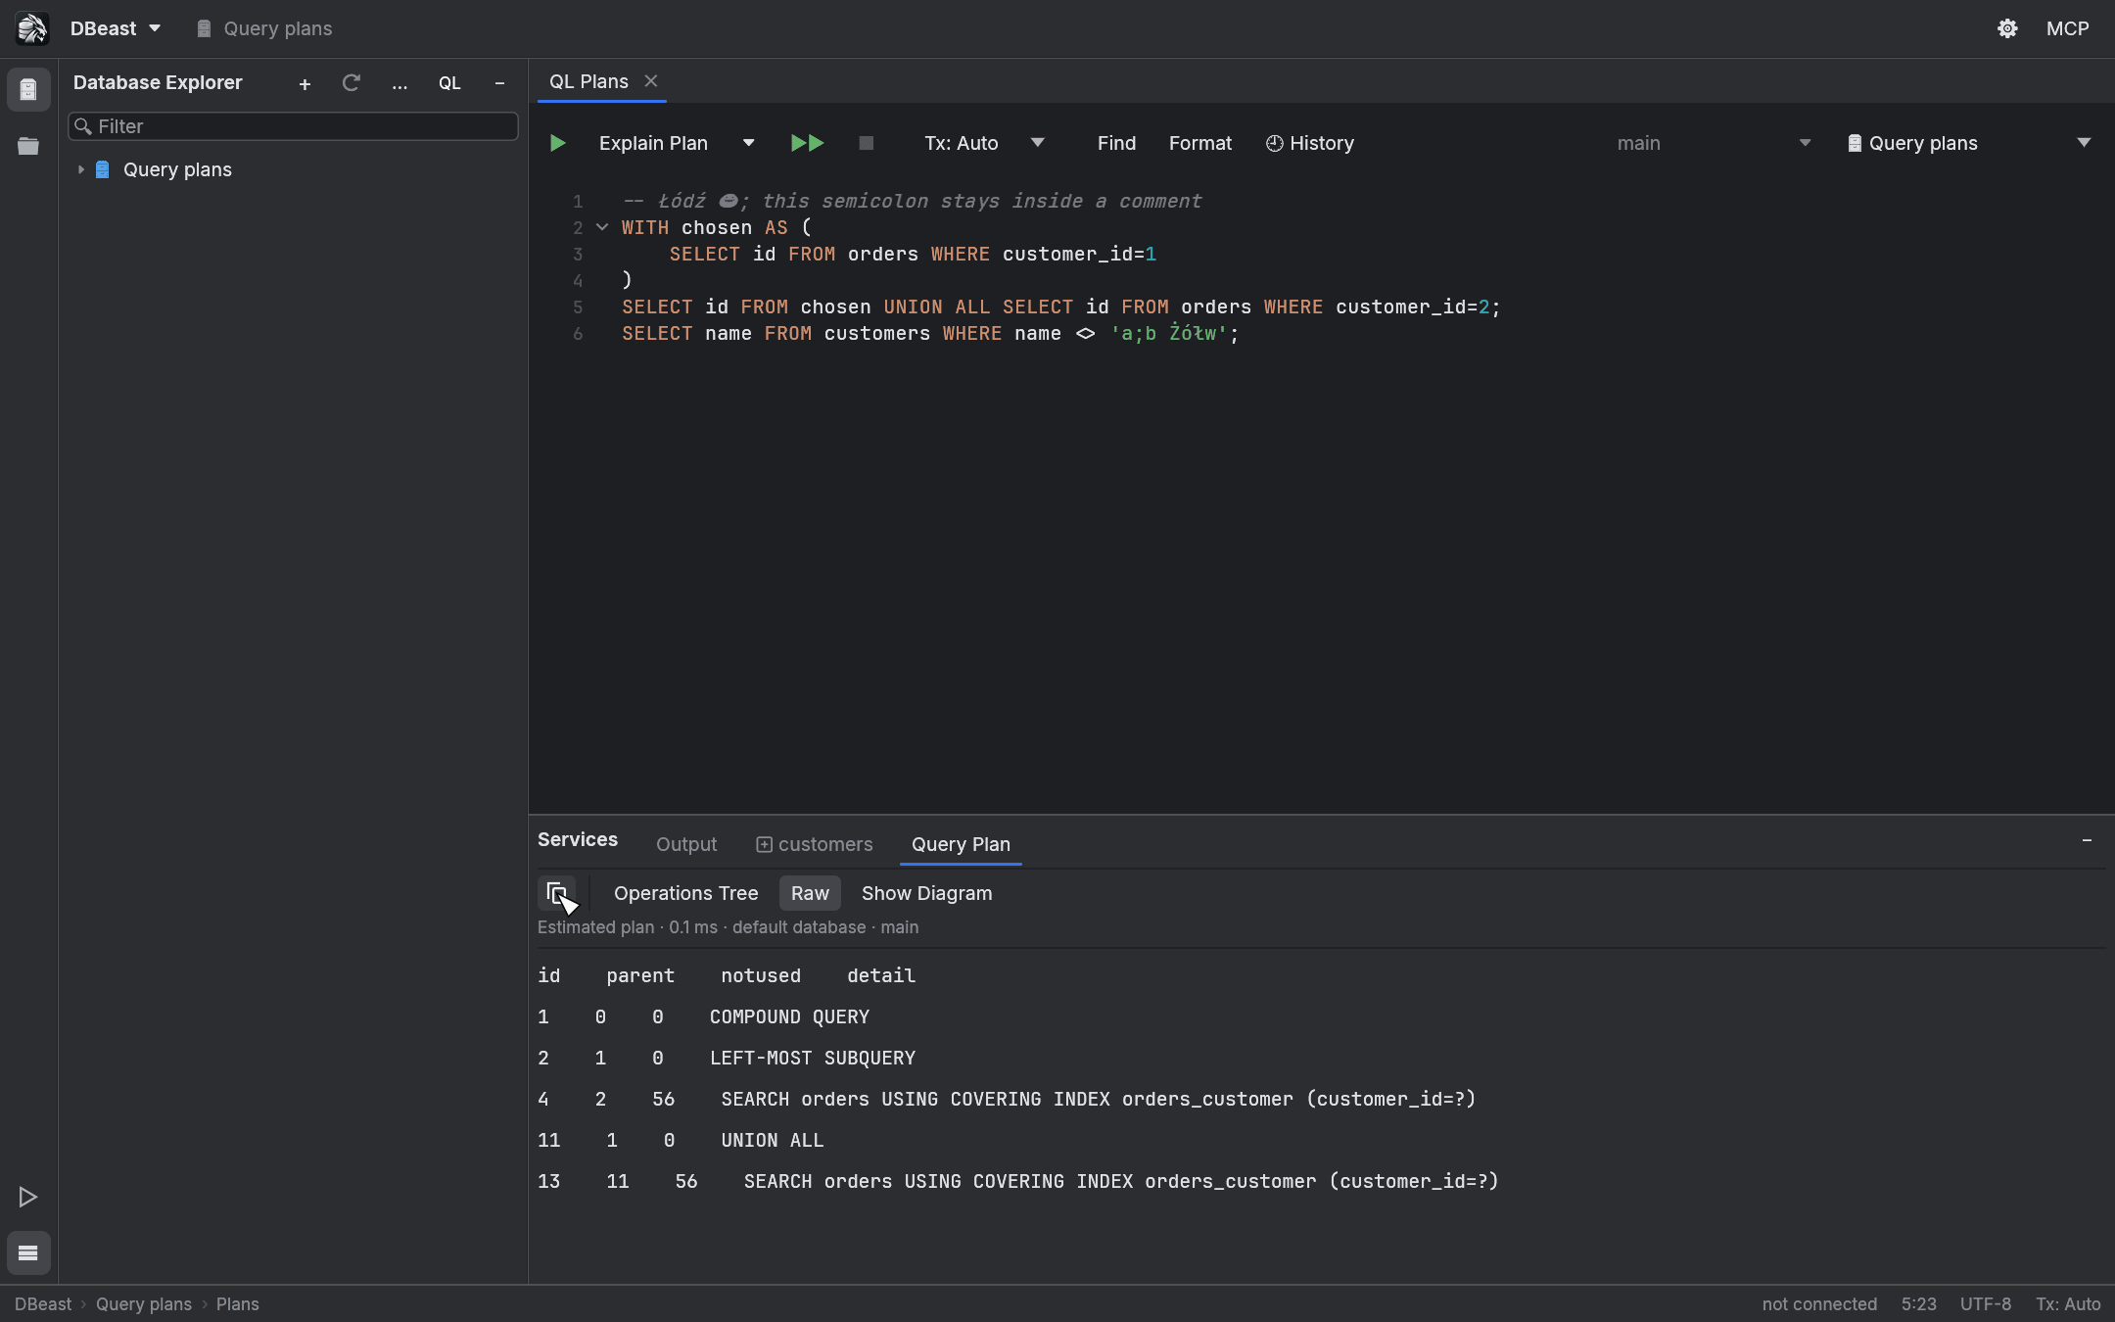Image resolution: width=2115 pixels, height=1322 pixels.
Task: Expand the Query plans tree node
Action: (x=81, y=169)
